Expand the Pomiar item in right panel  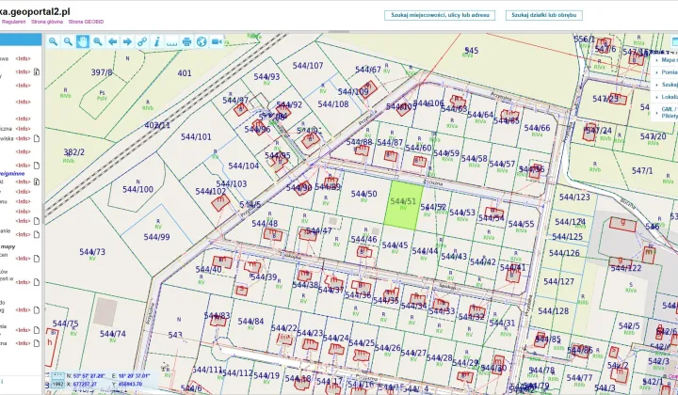tap(668, 72)
